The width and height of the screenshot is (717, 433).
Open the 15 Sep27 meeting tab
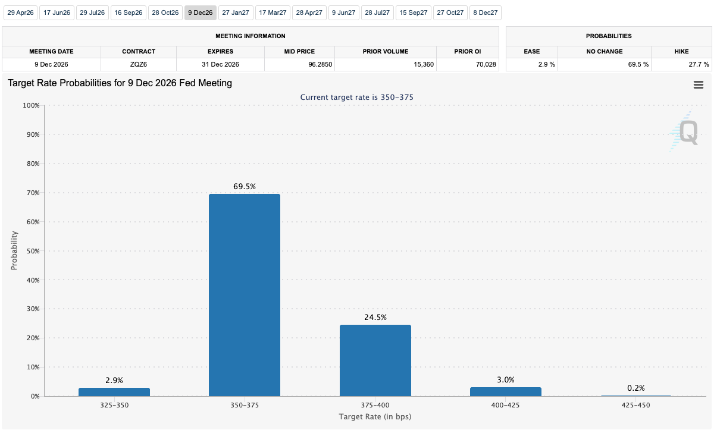414,12
